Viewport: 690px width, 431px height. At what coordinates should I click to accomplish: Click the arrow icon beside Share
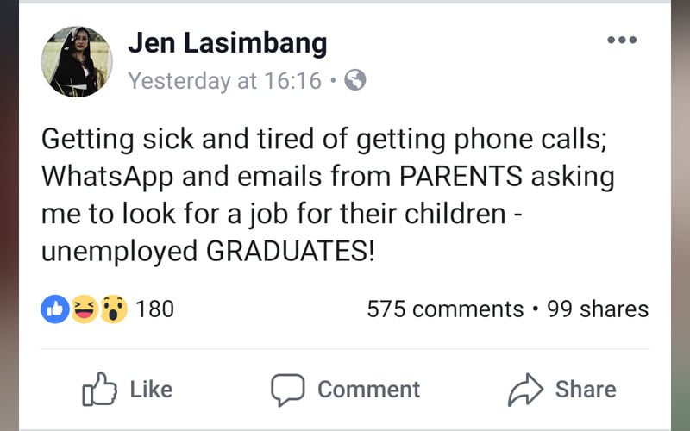(525, 390)
